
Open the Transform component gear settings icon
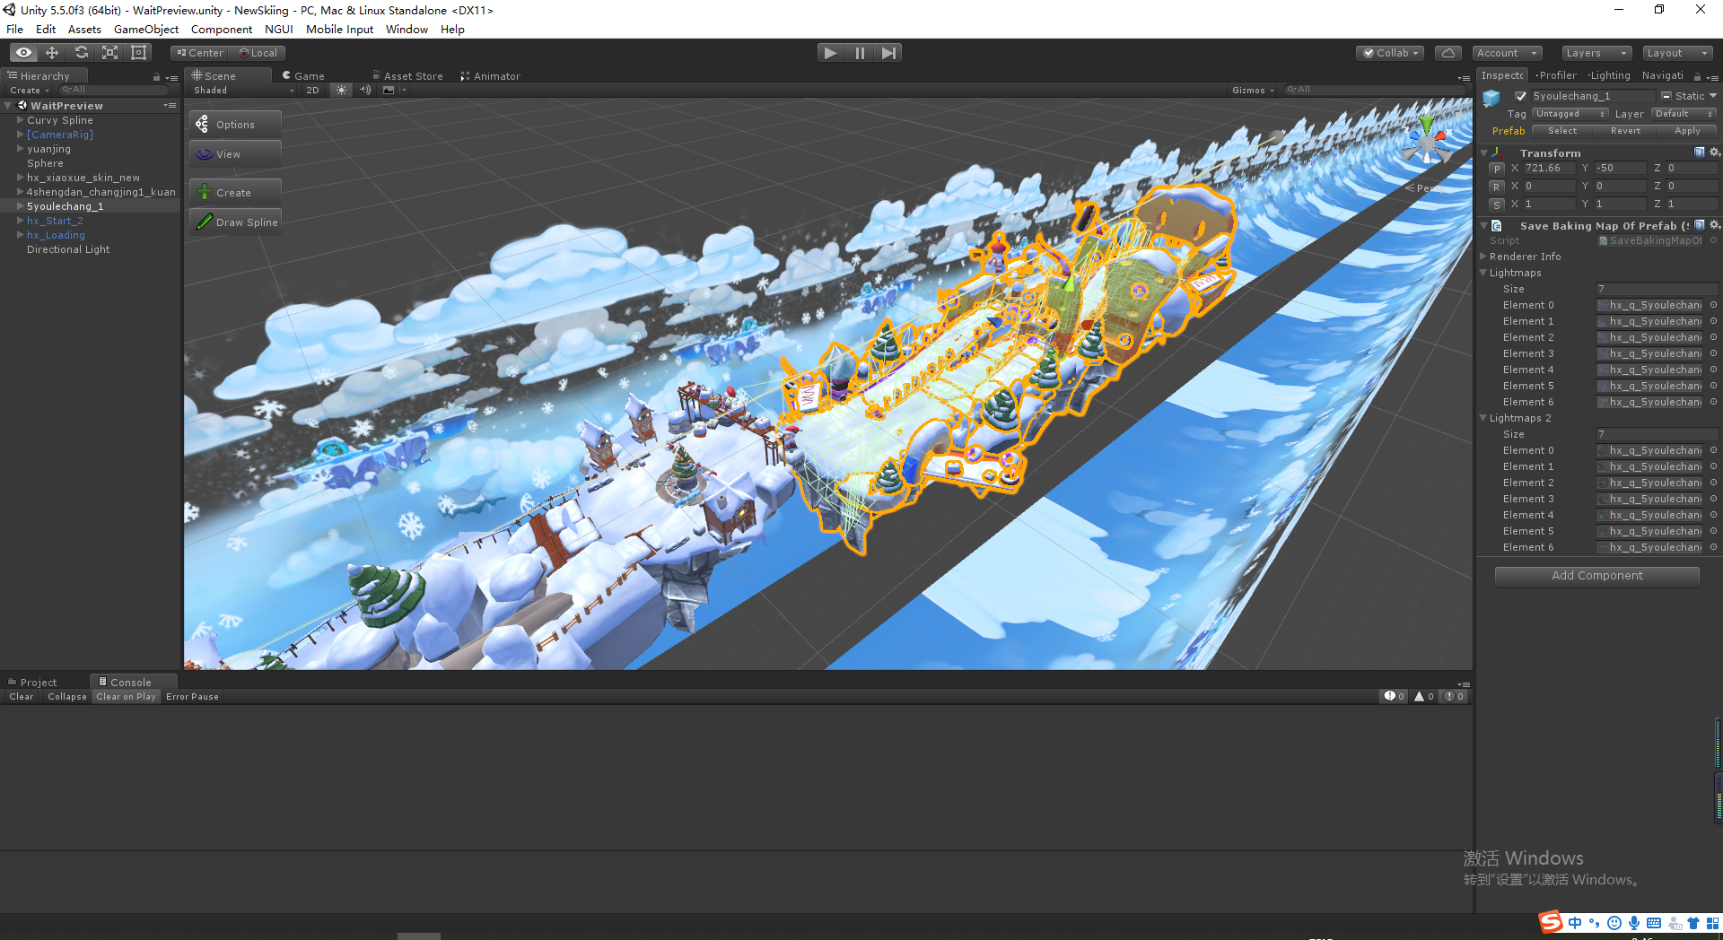pyautogui.click(x=1716, y=152)
